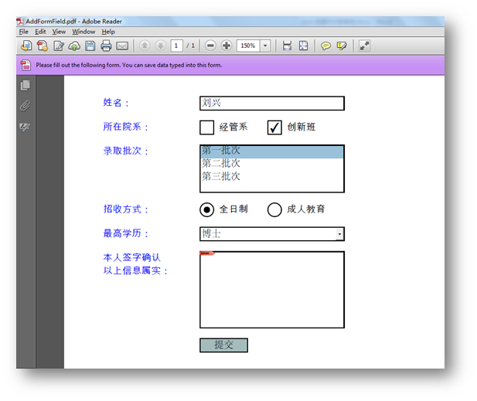
Task: Click the cloud upload toolbar icon
Action: click(x=74, y=46)
